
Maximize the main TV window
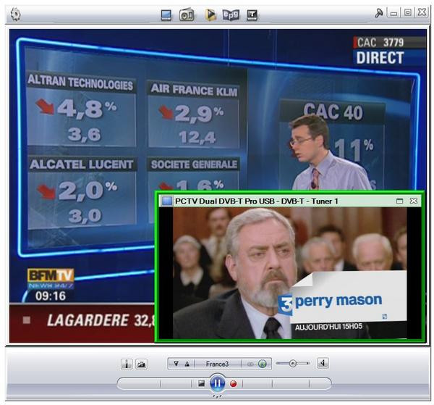[408, 12]
